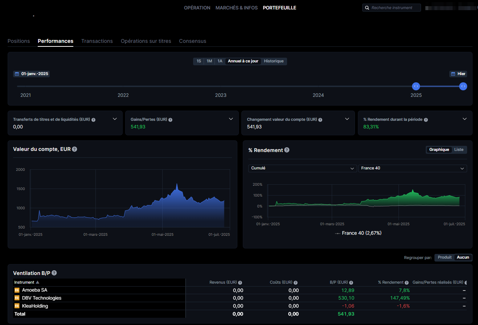Click the Recherche instrument search field
Viewport: 478px width, 325px height.
coord(392,8)
